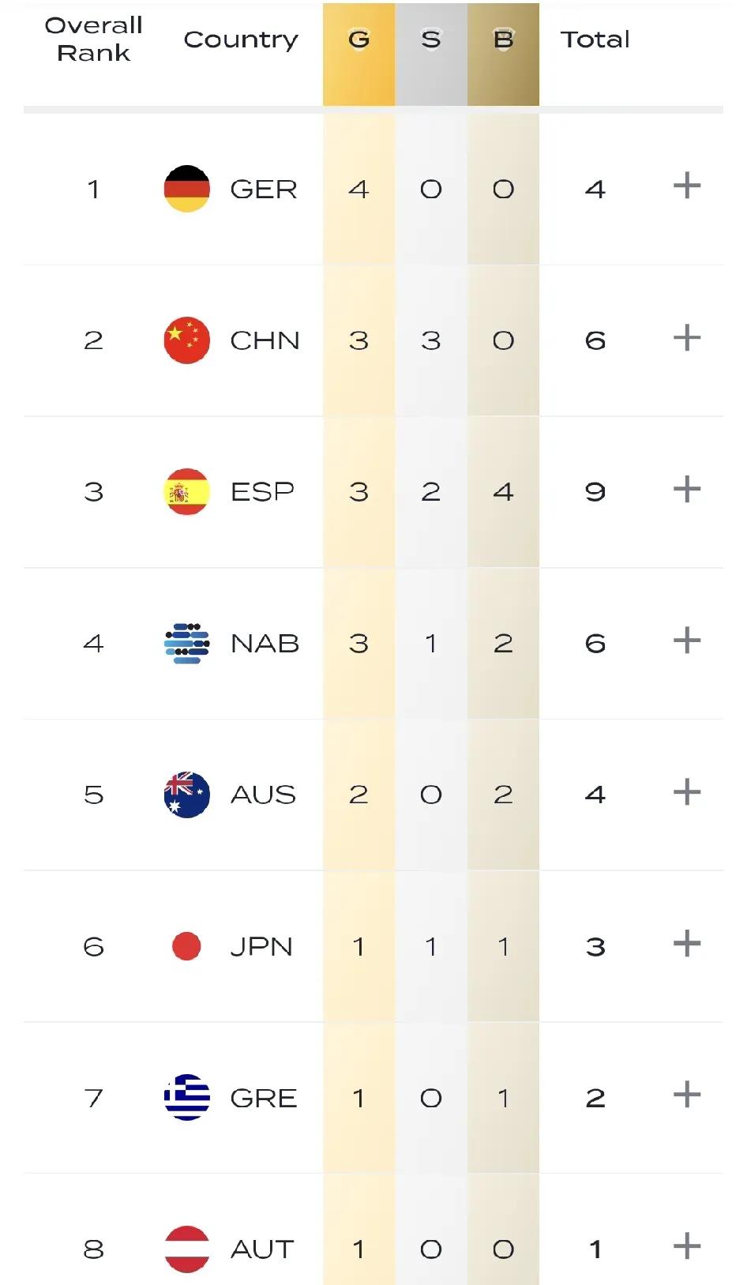The height and width of the screenshot is (1285, 747).
Task: Click the Germany flag icon
Action: tap(187, 189)
